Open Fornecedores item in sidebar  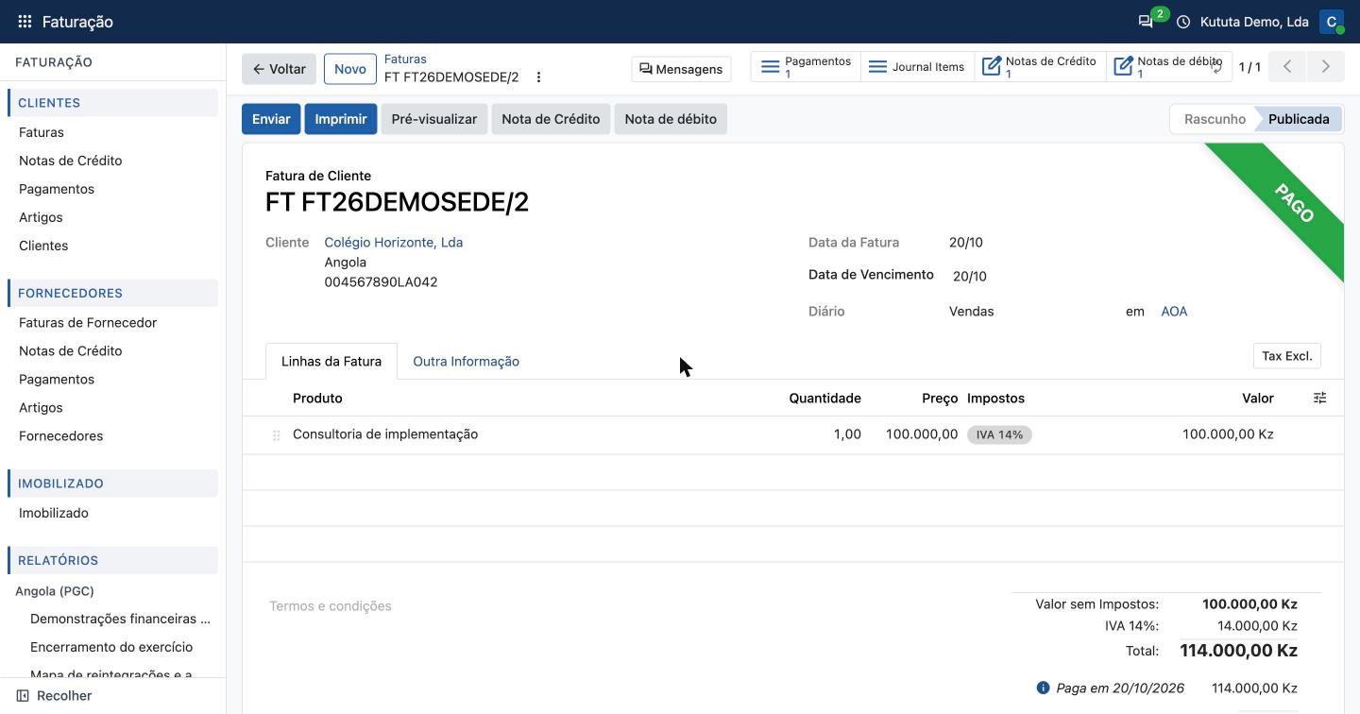tap(61, 435)
